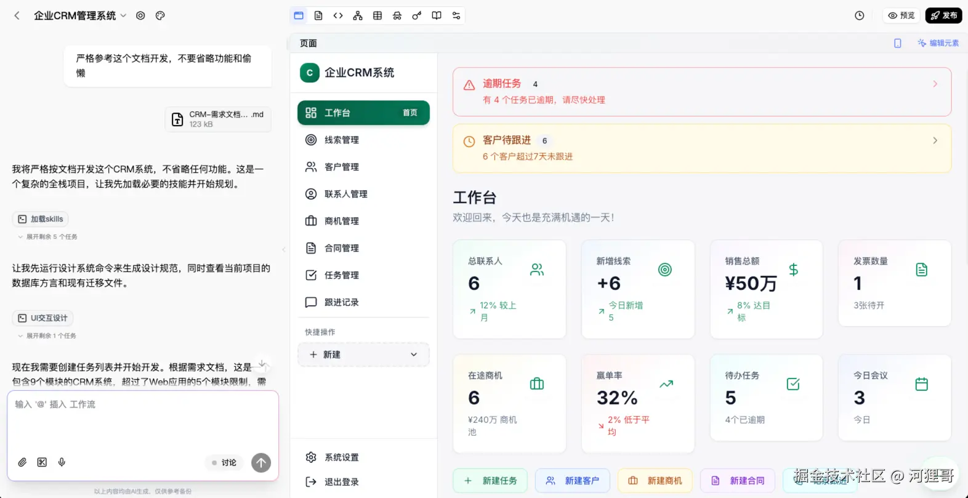Click the 加载skills step chip

click(41, 219)
